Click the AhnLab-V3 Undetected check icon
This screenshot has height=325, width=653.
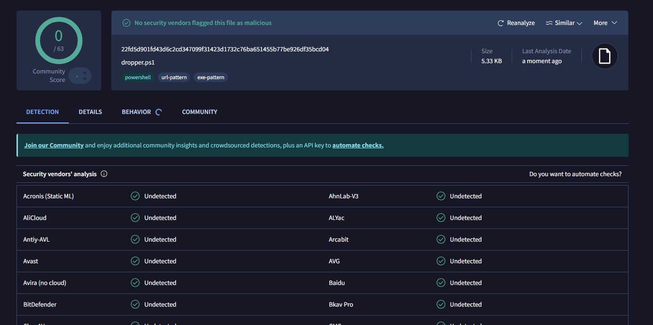441,196
